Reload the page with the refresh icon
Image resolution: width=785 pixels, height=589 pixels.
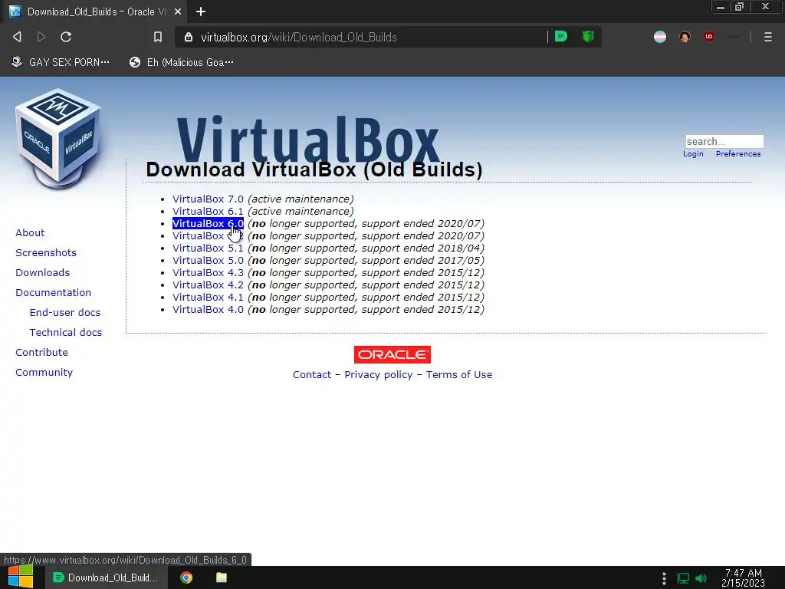pyautogui.click(x=66, y=37)
